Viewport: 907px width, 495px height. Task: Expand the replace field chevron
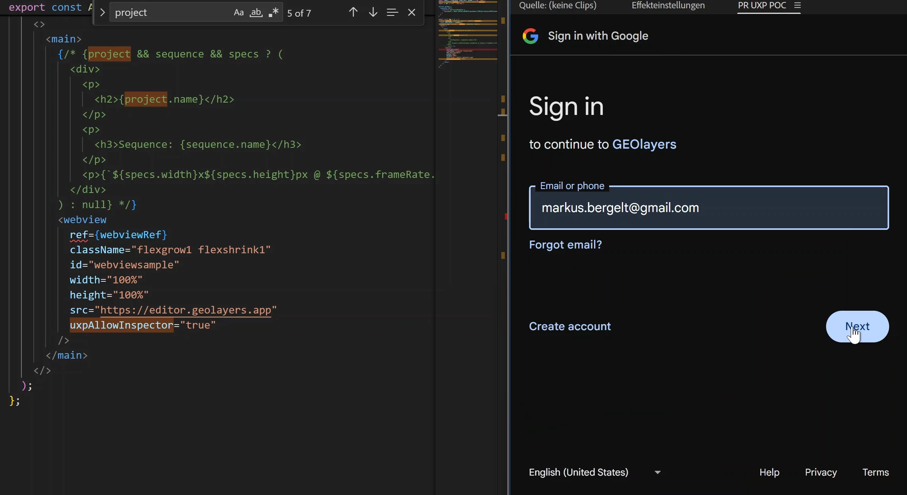point(102,13)
